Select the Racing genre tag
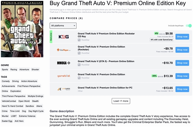The image size is (193, 127). (14, 69)
